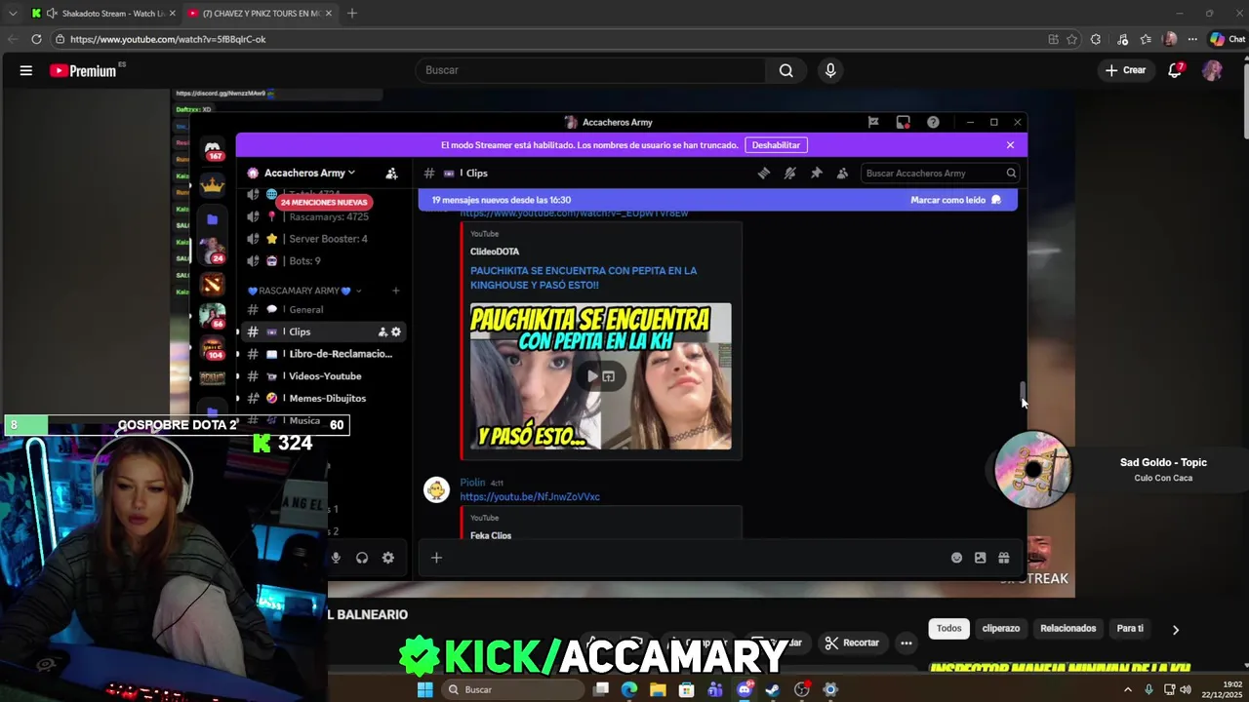Play the Pauchikita video embed
Image resolution: width=1249 pixels, height=702 pixels.
pyautogui.click(x=592, y=376)
